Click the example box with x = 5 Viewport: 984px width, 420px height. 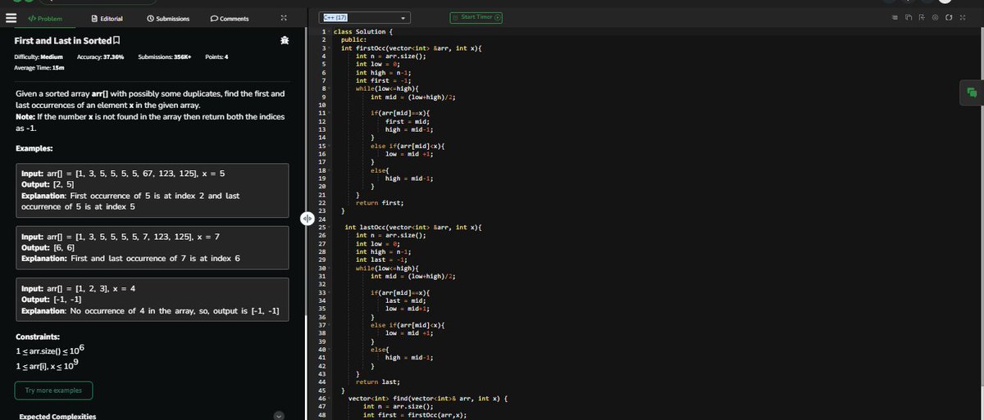153,190
